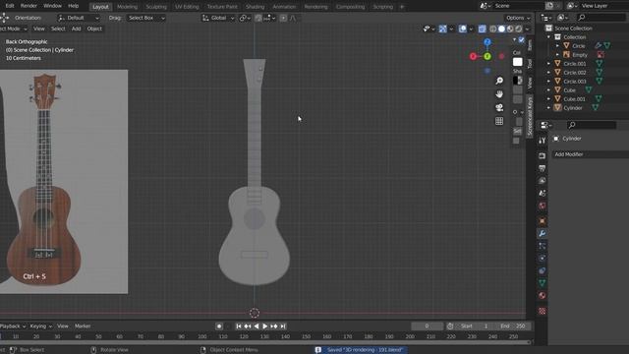The height and width of the screenshot is (354, 629).
Task: Open the Keying dropdown in timeline
Action: 41,326
